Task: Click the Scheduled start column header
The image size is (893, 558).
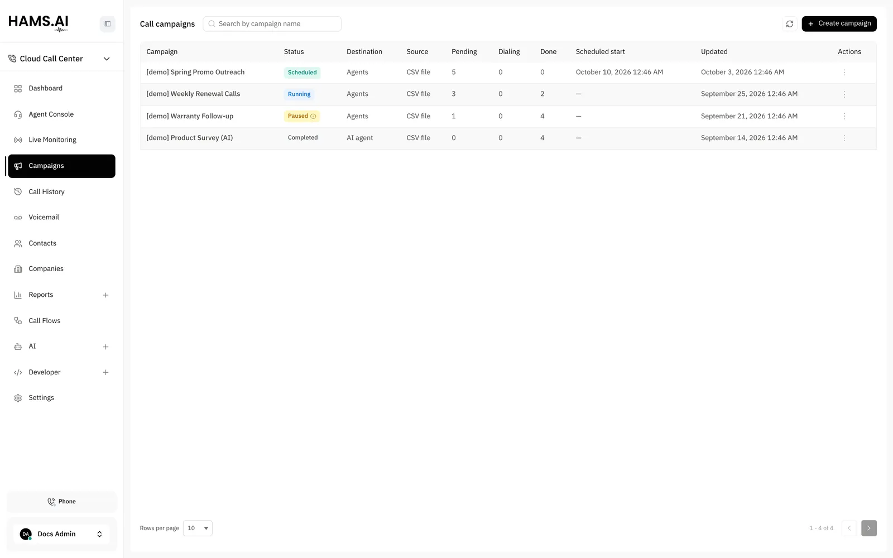Action: point(600,52)
